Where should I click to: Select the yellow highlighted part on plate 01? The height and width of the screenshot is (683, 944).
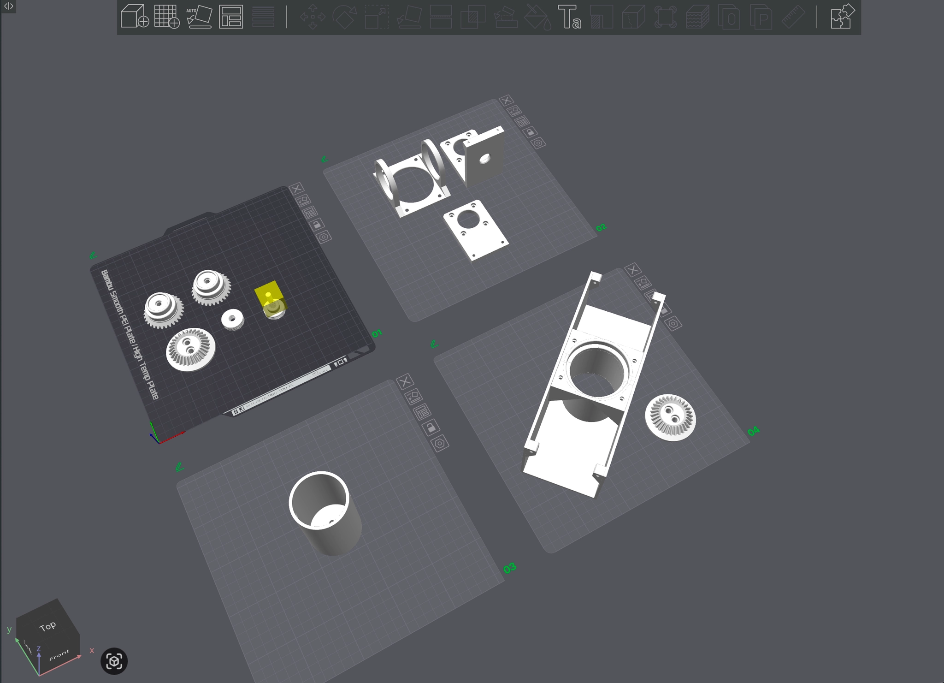point(269,294)
